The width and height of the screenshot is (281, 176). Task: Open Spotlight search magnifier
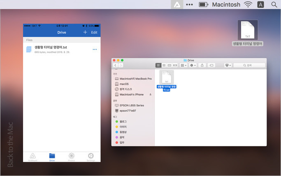point(274,5)
